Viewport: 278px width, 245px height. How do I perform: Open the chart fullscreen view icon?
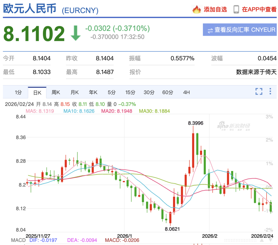259,91
